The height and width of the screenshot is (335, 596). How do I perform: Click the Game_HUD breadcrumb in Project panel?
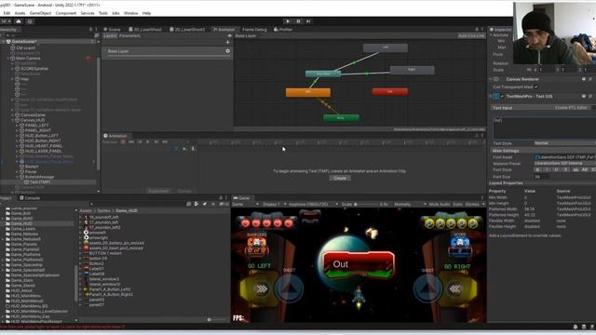coord(127,211)
